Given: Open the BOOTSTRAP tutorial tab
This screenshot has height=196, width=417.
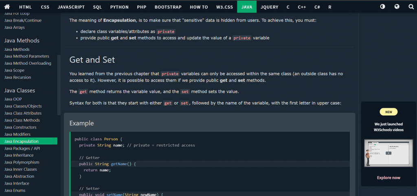Looking at the screenshot, I should point(168,7).
